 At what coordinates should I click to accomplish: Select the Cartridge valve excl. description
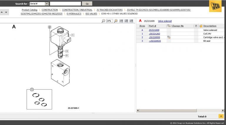coord(214,37)
